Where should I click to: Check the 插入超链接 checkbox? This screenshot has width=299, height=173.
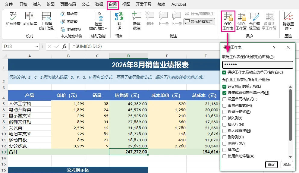[x=225, y=131]
